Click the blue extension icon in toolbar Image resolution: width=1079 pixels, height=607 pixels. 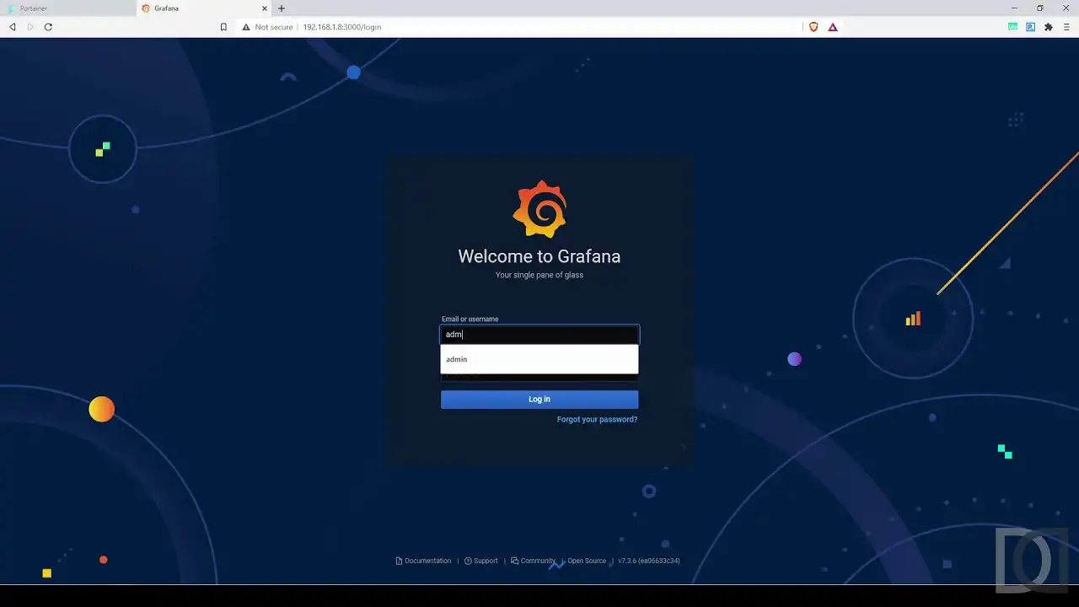(1030, 27)
